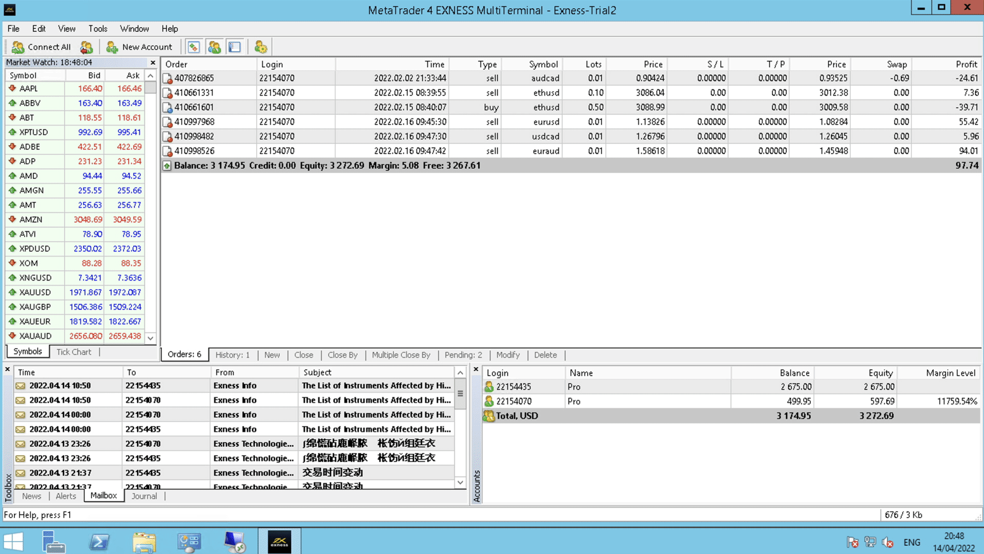Sort orders by Lots column header
The image size is (984, 554).
(x=584, y=64)
